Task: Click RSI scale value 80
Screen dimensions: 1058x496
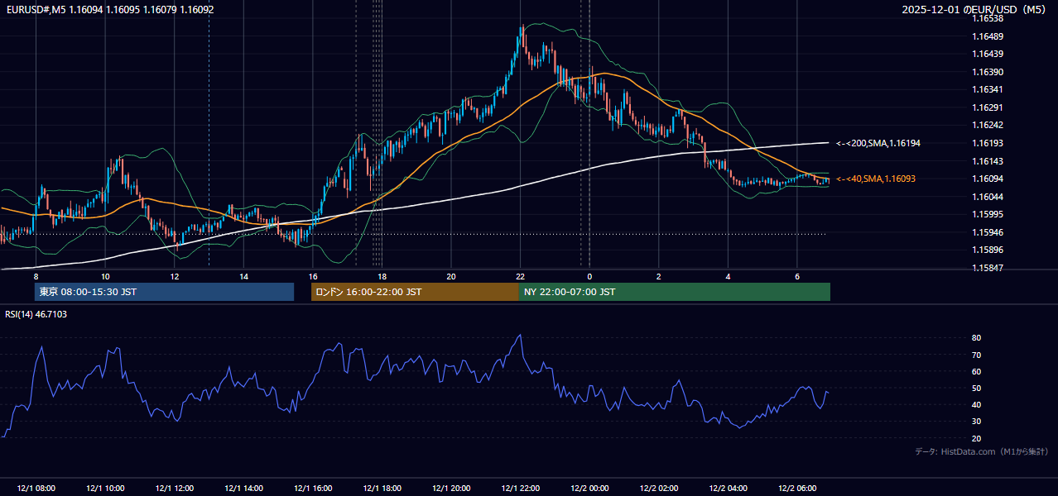Action: 976,338
